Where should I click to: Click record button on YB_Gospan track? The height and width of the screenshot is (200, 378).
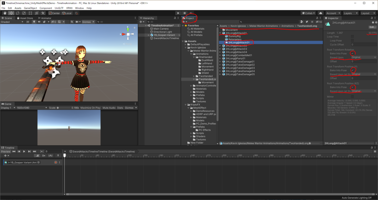coord(56,163)
